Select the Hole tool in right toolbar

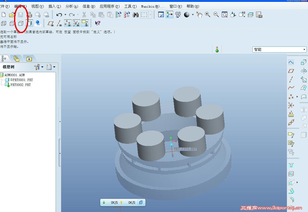(x=291, y=165)
